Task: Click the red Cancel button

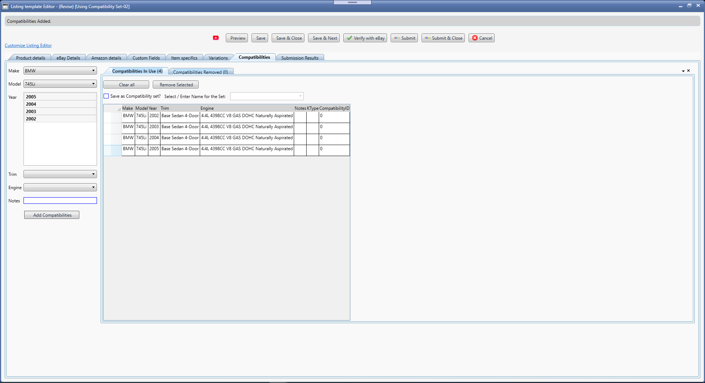Action: click(482, 38)
